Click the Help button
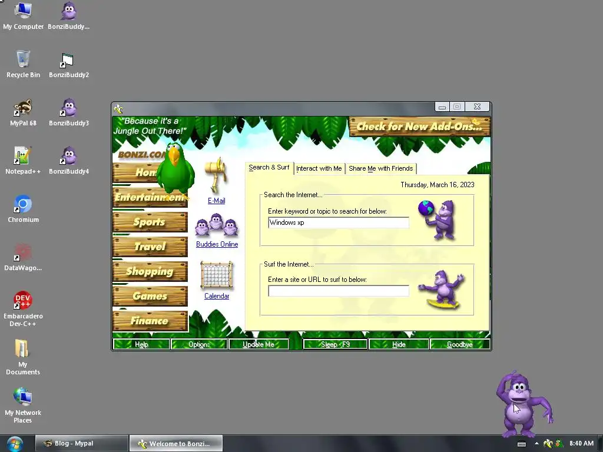 click(141, 344)
